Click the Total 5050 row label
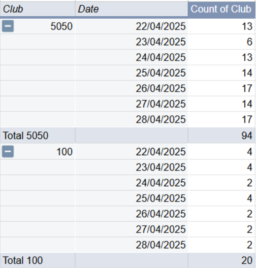Image resolution: width=256 pixels, height=268 pixels. [x=37, y=135]
